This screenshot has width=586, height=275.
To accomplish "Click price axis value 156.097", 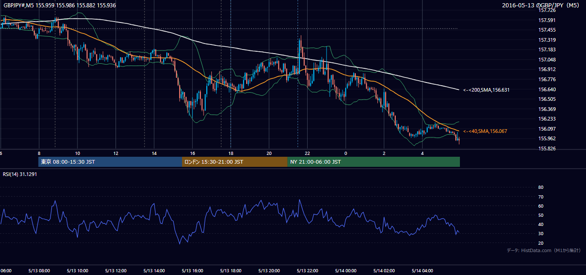I will point(547,129).
